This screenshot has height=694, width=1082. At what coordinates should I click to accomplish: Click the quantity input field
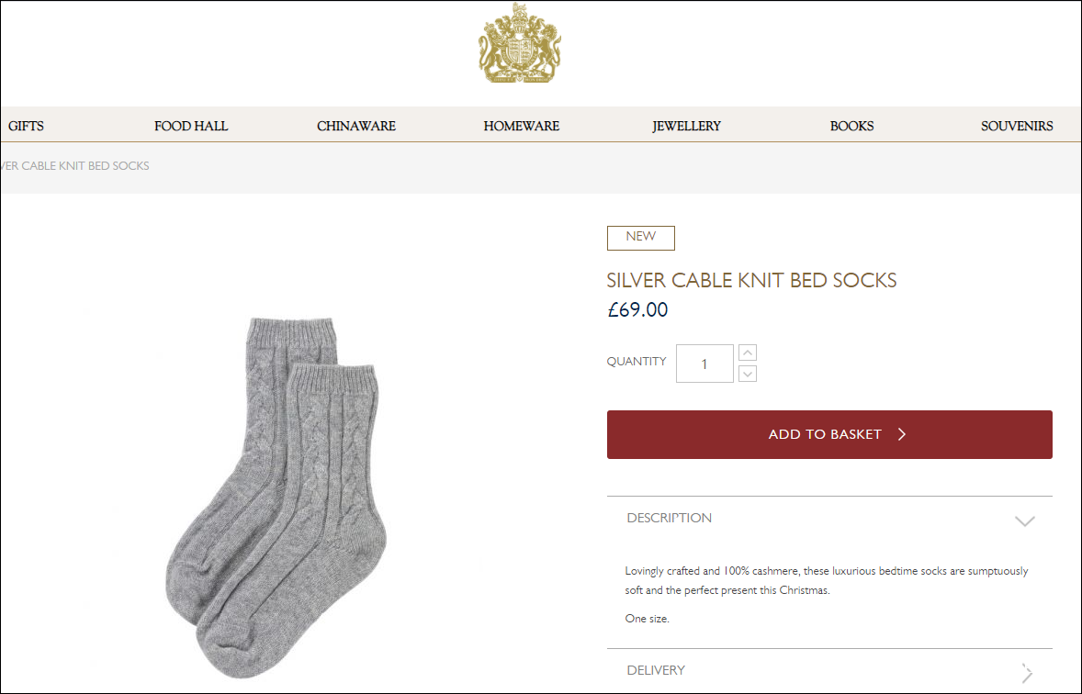704,364
